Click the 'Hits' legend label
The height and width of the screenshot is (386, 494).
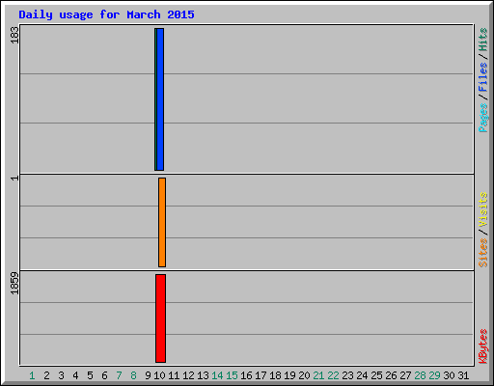[483, 40]
